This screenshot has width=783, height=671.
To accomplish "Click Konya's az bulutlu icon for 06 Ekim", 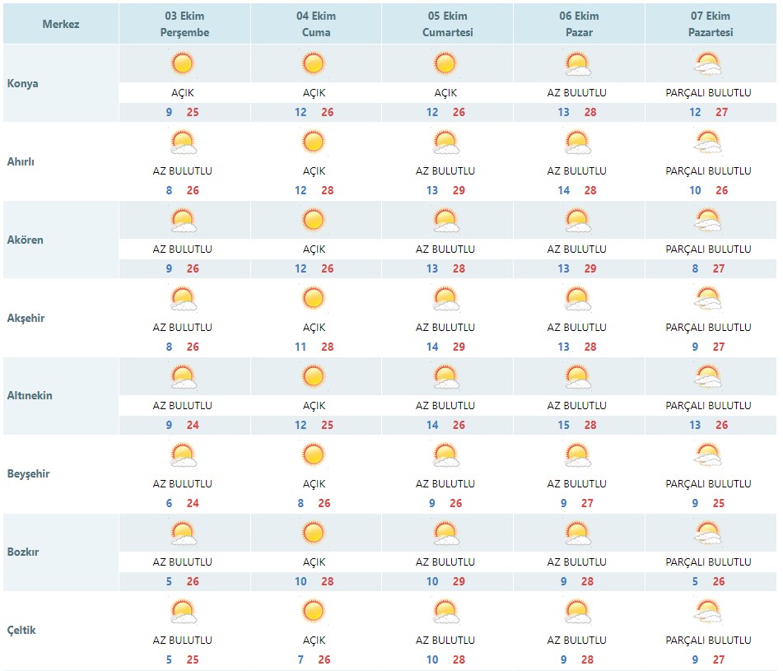I will pyautogui.click(x=577, y=64).
